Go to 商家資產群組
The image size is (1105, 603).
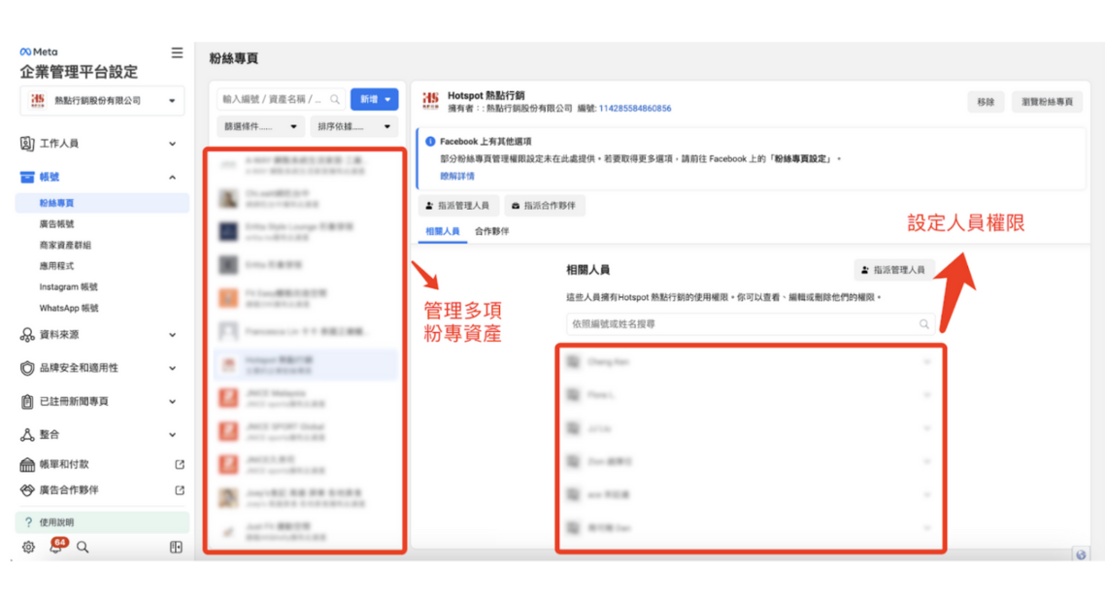click(65, 245)
